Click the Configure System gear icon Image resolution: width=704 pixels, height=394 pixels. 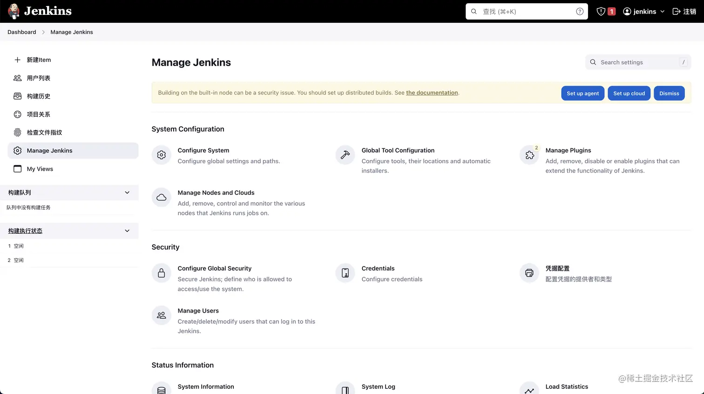[x=162, y=155]
